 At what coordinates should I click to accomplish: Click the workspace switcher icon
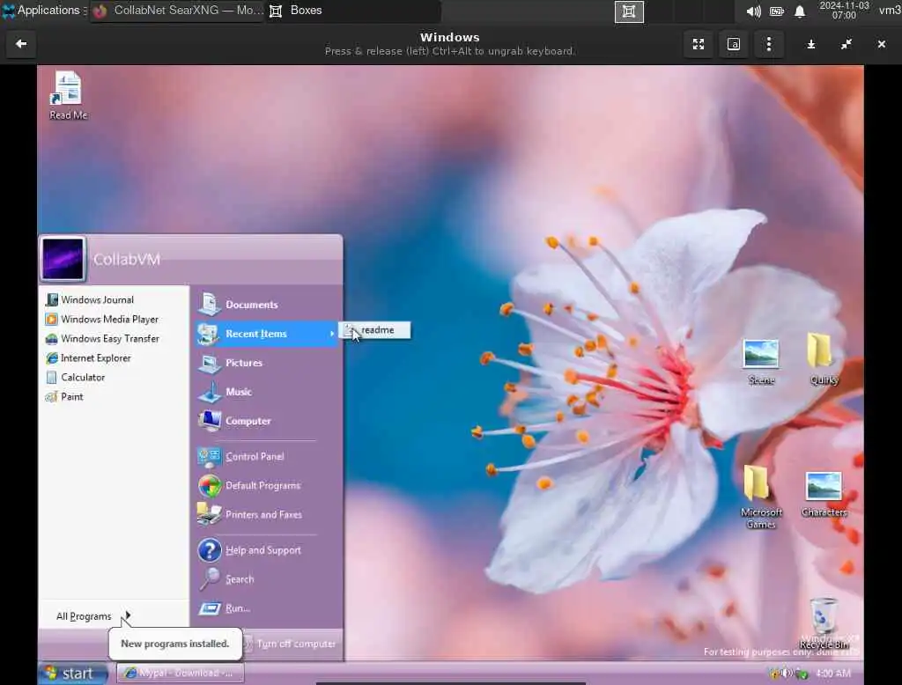[x=629, y=11]
